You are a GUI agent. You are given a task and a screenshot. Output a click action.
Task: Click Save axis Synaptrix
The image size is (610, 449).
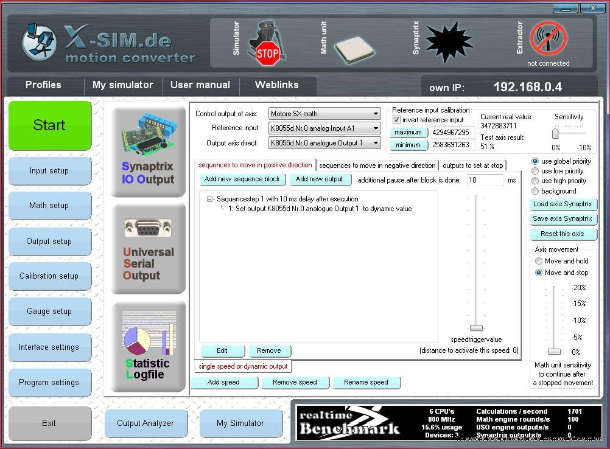pyautogui.click(x=563, y=219)
